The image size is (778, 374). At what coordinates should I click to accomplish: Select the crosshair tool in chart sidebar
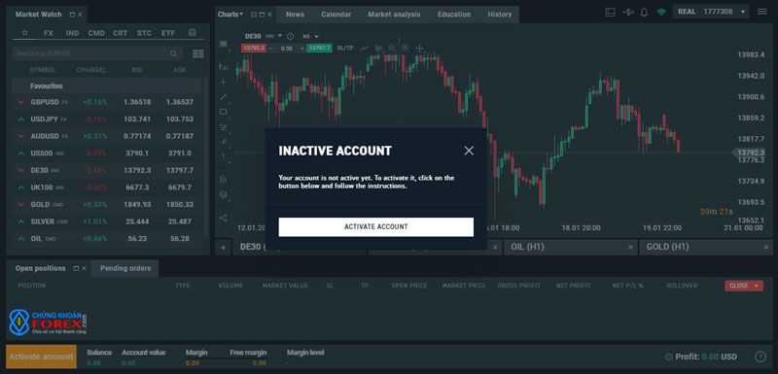[x=224, y=82]
